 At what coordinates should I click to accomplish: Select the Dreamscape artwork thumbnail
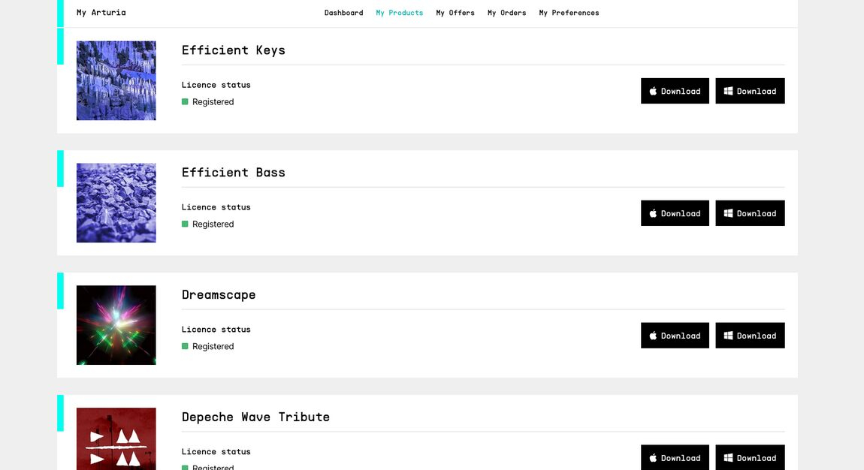pyautogui.click(x=116, y=325)
